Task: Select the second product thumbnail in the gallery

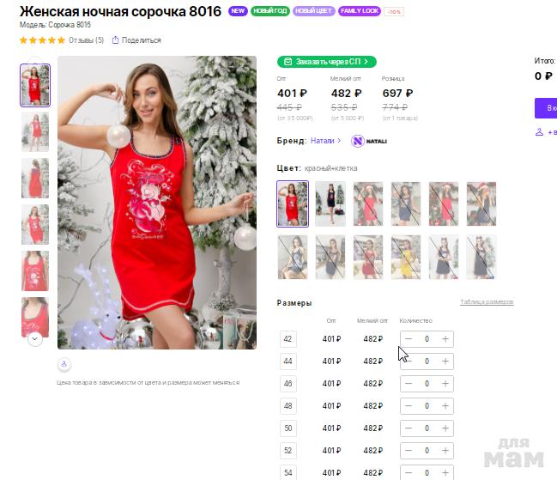Action: coord(35,132)
